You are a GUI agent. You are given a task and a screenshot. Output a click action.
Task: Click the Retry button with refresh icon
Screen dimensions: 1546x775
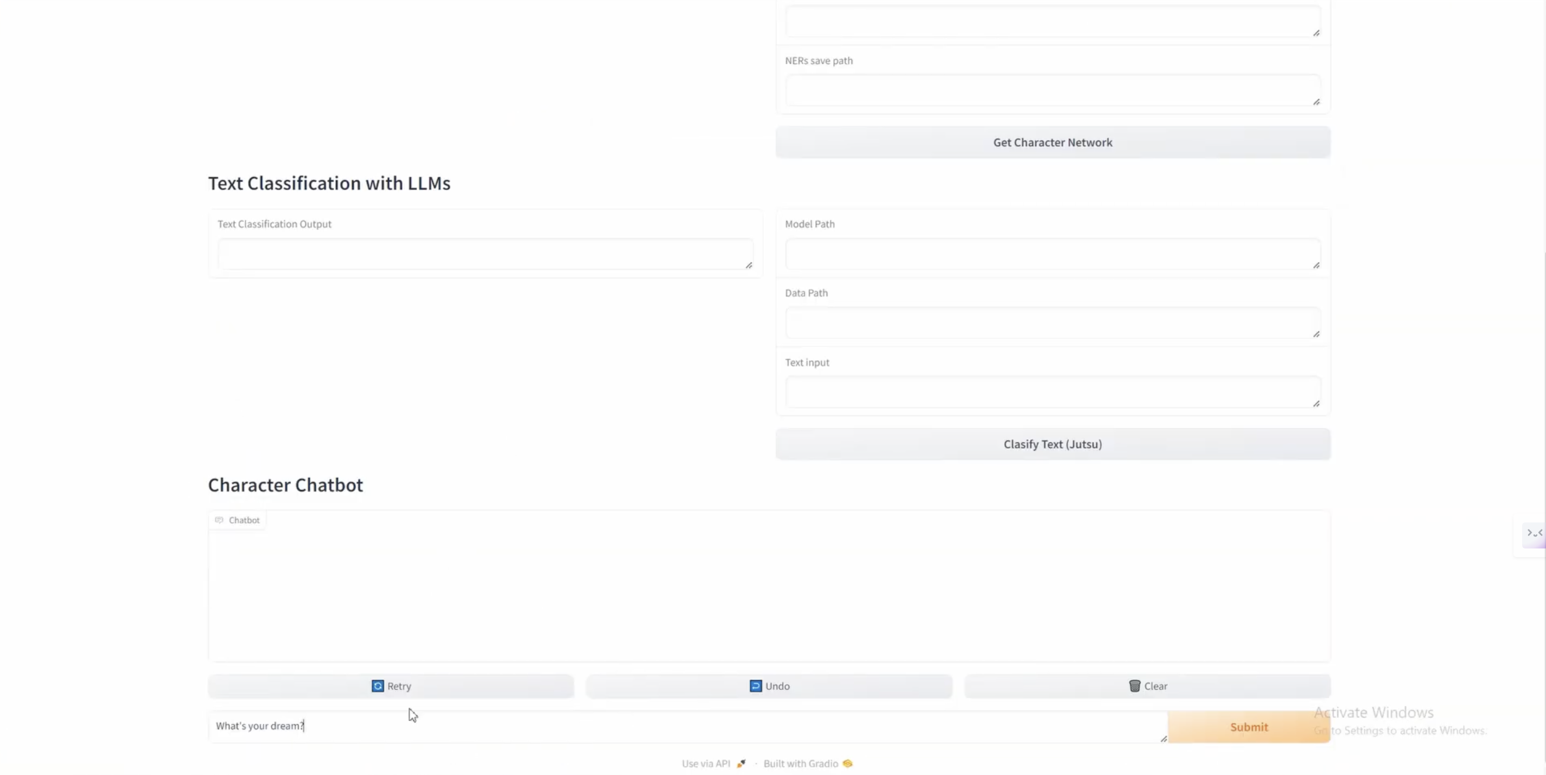click(391, 686)
